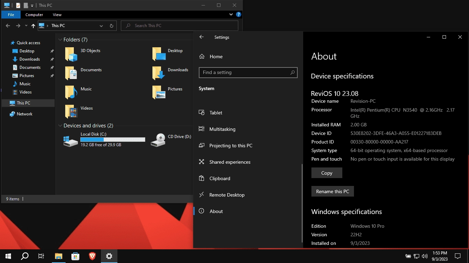Screen dimensions: 469x263
Task: Collapse the Folders (7) group
Action: [60, 40]
